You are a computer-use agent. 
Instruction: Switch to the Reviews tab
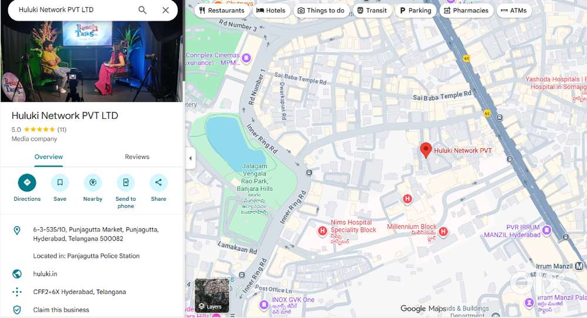pos(137,157)
